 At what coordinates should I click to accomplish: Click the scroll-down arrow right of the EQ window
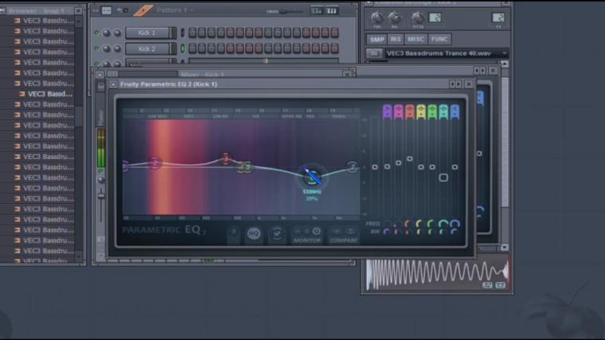[x=504, y=247]
